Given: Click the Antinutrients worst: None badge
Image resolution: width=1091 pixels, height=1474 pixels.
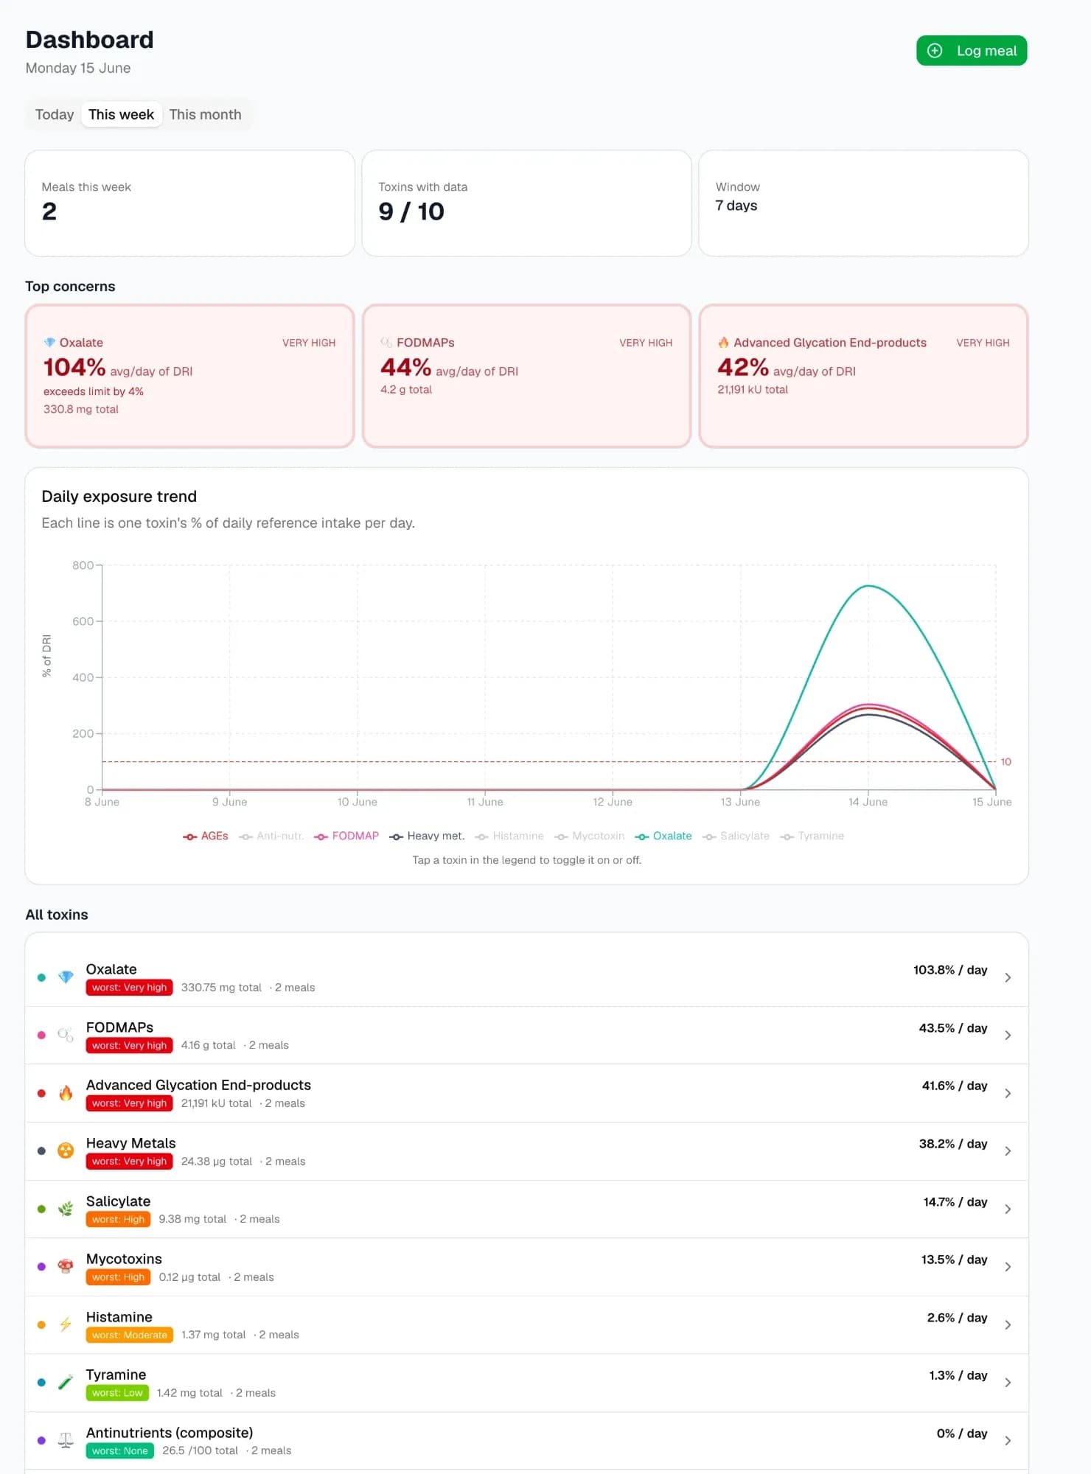Looking at the screenshot, I should coord(120,1450).
